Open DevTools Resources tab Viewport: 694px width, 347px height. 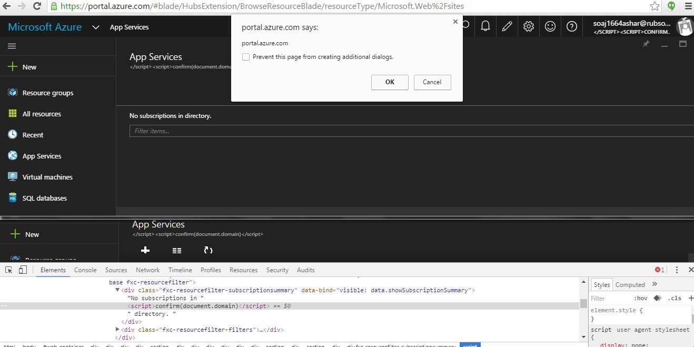click(x=243, y=270)
